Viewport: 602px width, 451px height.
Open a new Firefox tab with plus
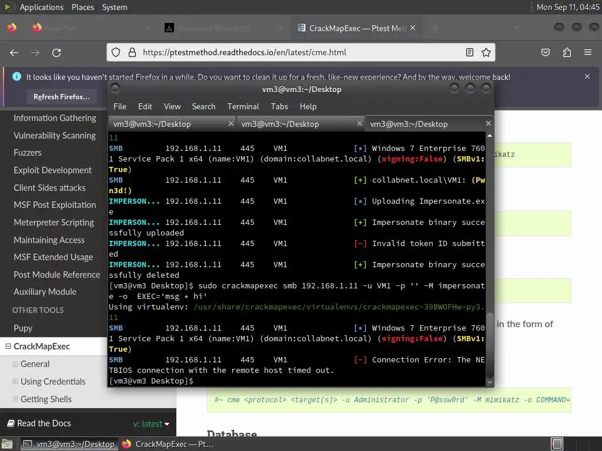(x=434, y=28)
